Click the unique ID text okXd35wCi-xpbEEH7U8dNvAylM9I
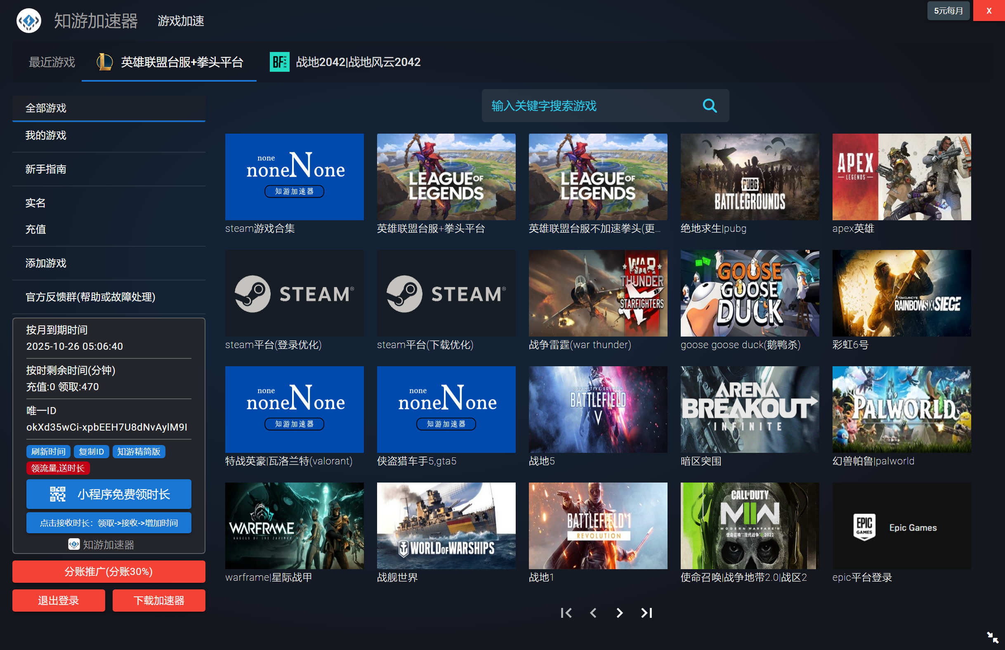The width and height of the screenshot is (1005, 650). 106,427
